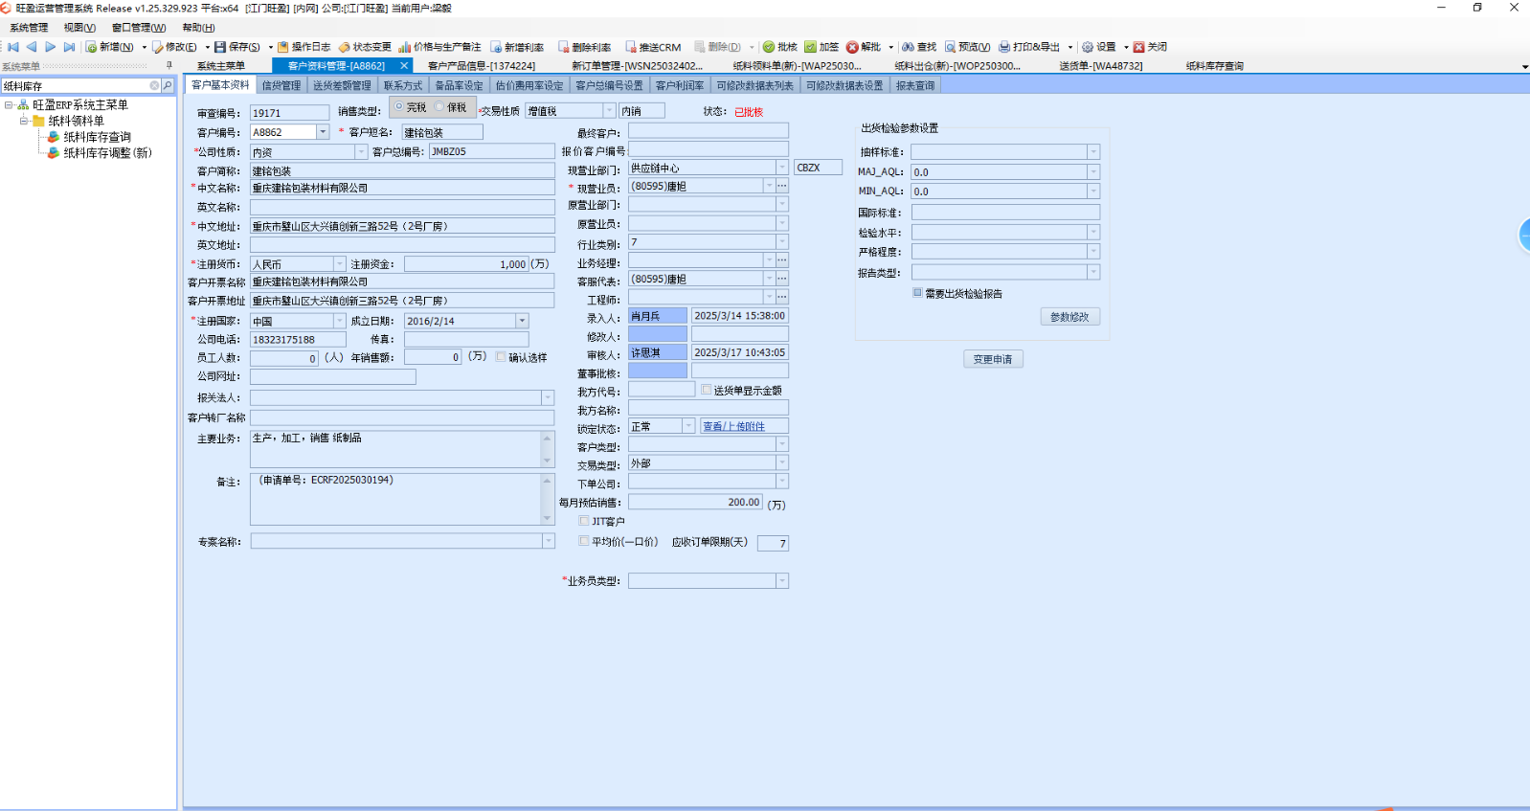Toggle the 确认选择 checkbox
1530x811 pixels.
pos(501,357)
